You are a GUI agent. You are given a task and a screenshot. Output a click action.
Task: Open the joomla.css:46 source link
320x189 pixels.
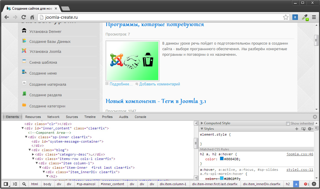coord(300,154)
